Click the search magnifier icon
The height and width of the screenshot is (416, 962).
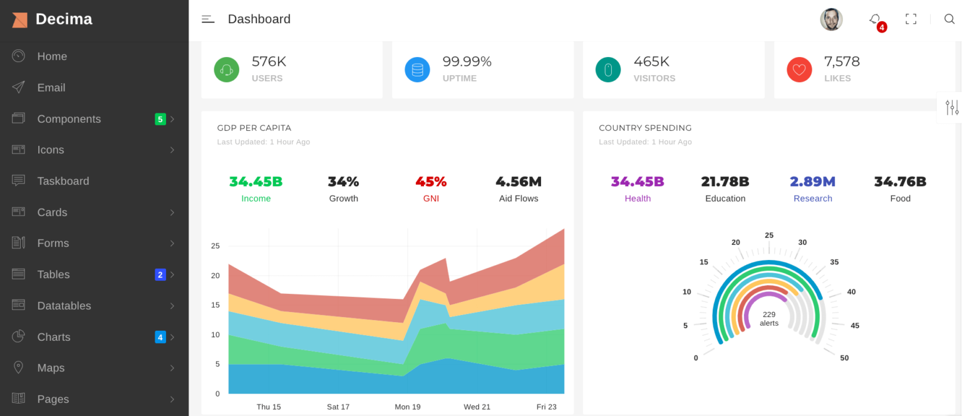pos(949,19)
